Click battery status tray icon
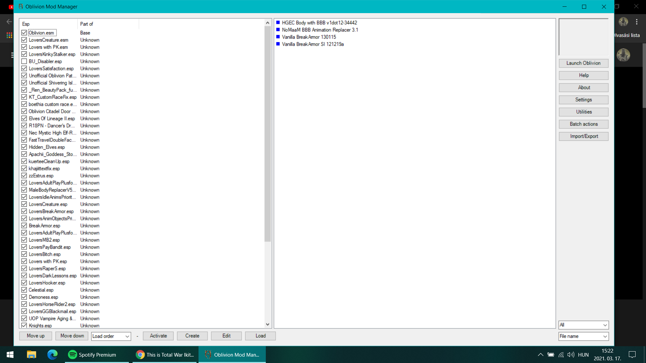The image size is (646, 363). (x=551, y=355)
